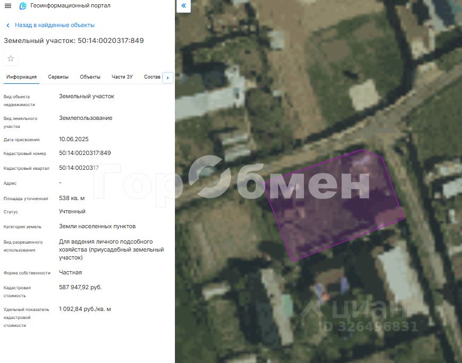Open the Состав tab
The width and height of the screenshot is (462, 363).
pos(152,77)
